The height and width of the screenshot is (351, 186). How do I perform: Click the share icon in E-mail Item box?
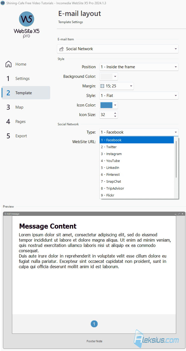pyautogui.click(x=61, y=49)
